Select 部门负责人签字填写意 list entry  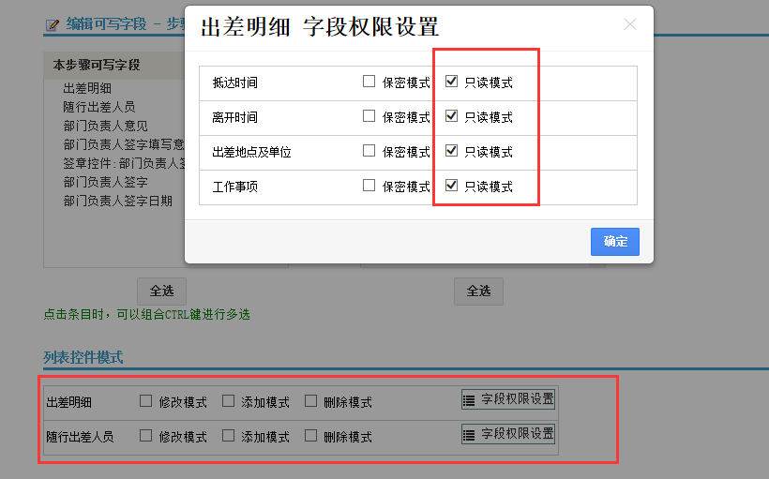tap(124, 144)
